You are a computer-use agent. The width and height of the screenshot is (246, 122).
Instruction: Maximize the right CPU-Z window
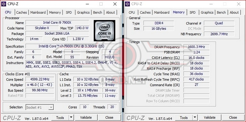point(225,4)
